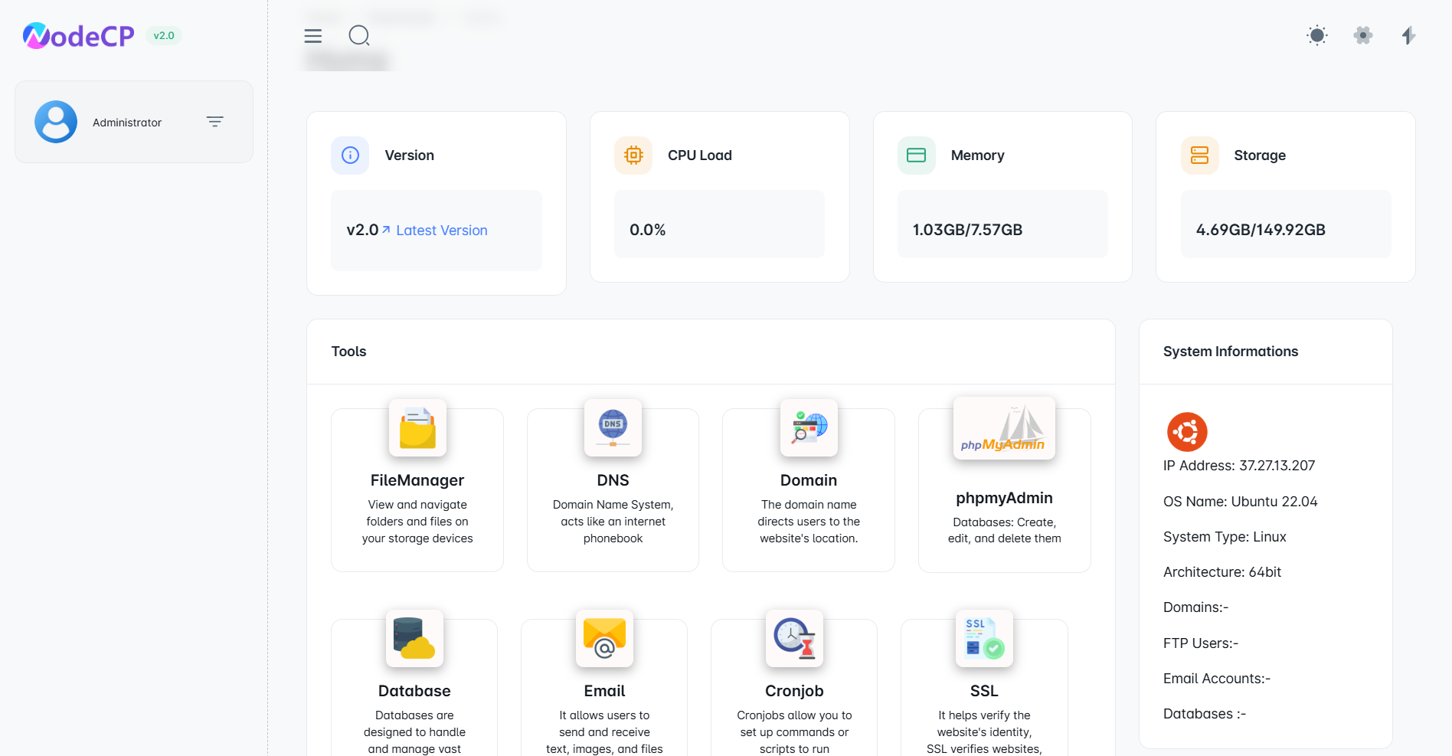Expand the Administrator account menu
1452x756 pixels.
pos(215,122)
